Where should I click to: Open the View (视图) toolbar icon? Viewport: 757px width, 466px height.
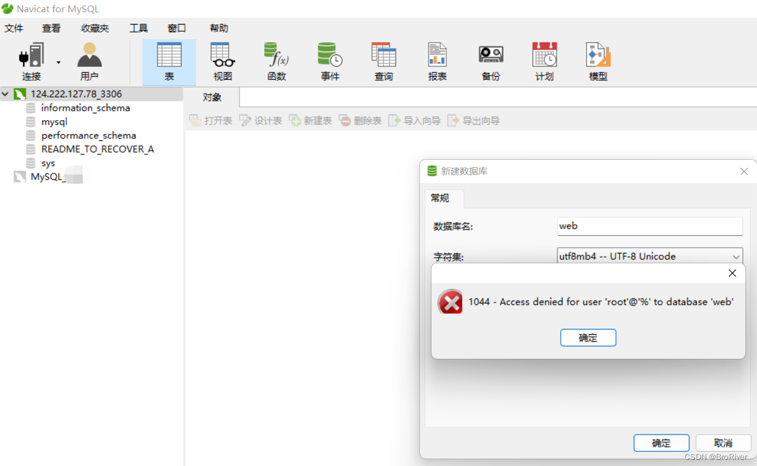point(223,62)
